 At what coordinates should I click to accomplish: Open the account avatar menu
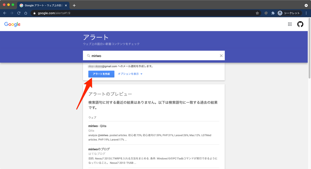point(300,24)
